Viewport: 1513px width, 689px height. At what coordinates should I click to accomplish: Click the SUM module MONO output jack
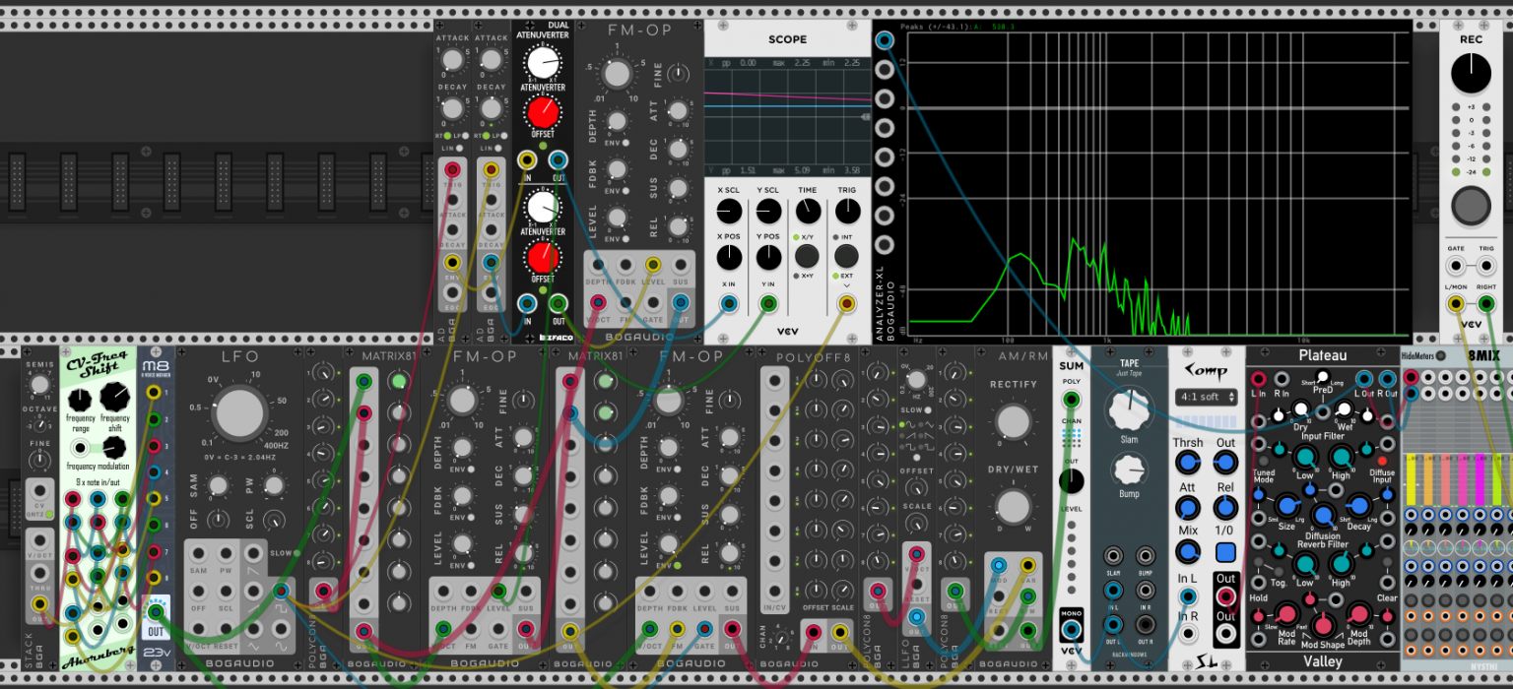pyautogui.click(x=1071, y=630)
